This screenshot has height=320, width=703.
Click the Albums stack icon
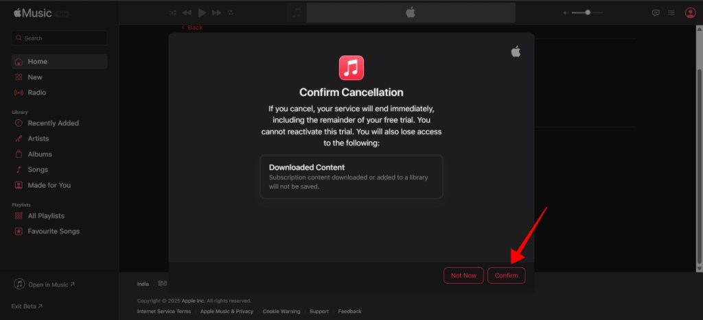(x=19, y=154)
